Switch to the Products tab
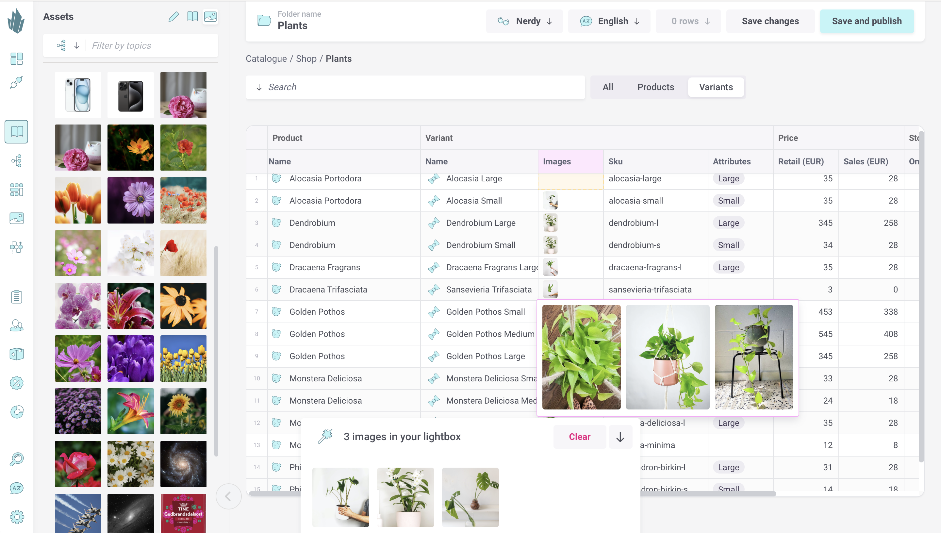This screenshot has height=533, width=941. pos(655,87)
